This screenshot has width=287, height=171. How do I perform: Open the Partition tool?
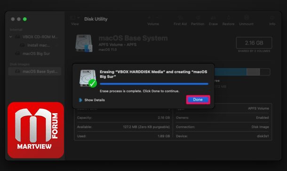(x=198, y=20)
